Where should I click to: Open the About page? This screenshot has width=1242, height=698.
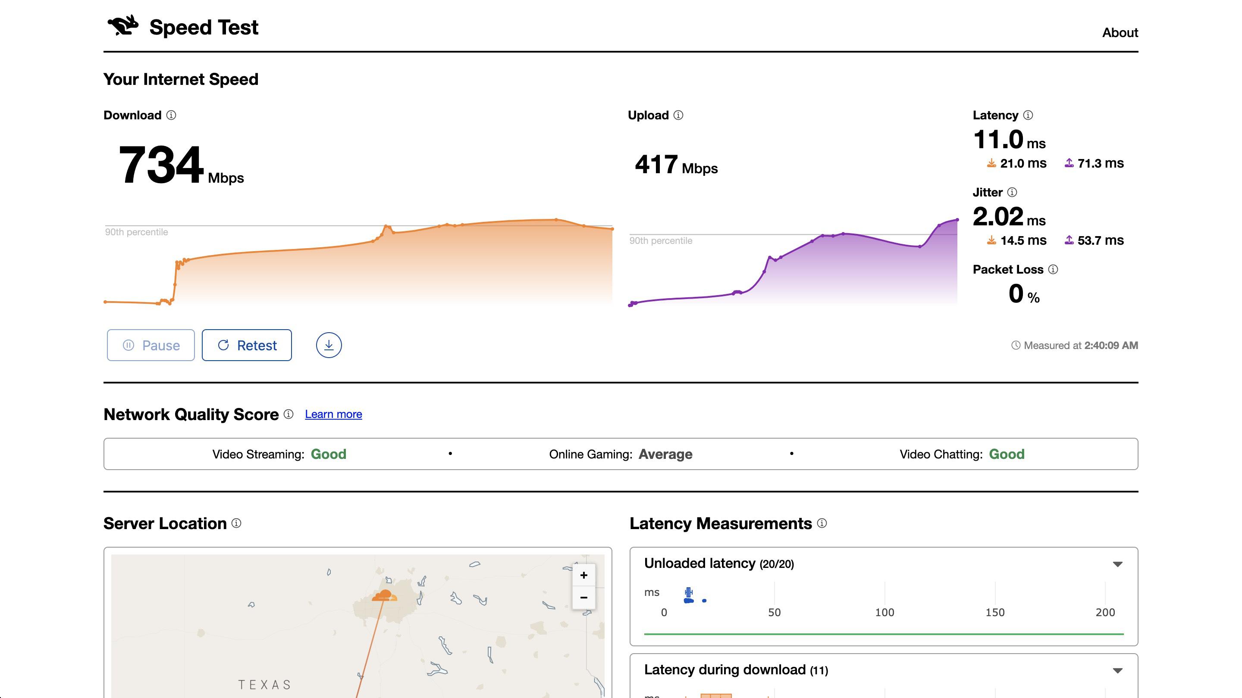pos(1120,32)
